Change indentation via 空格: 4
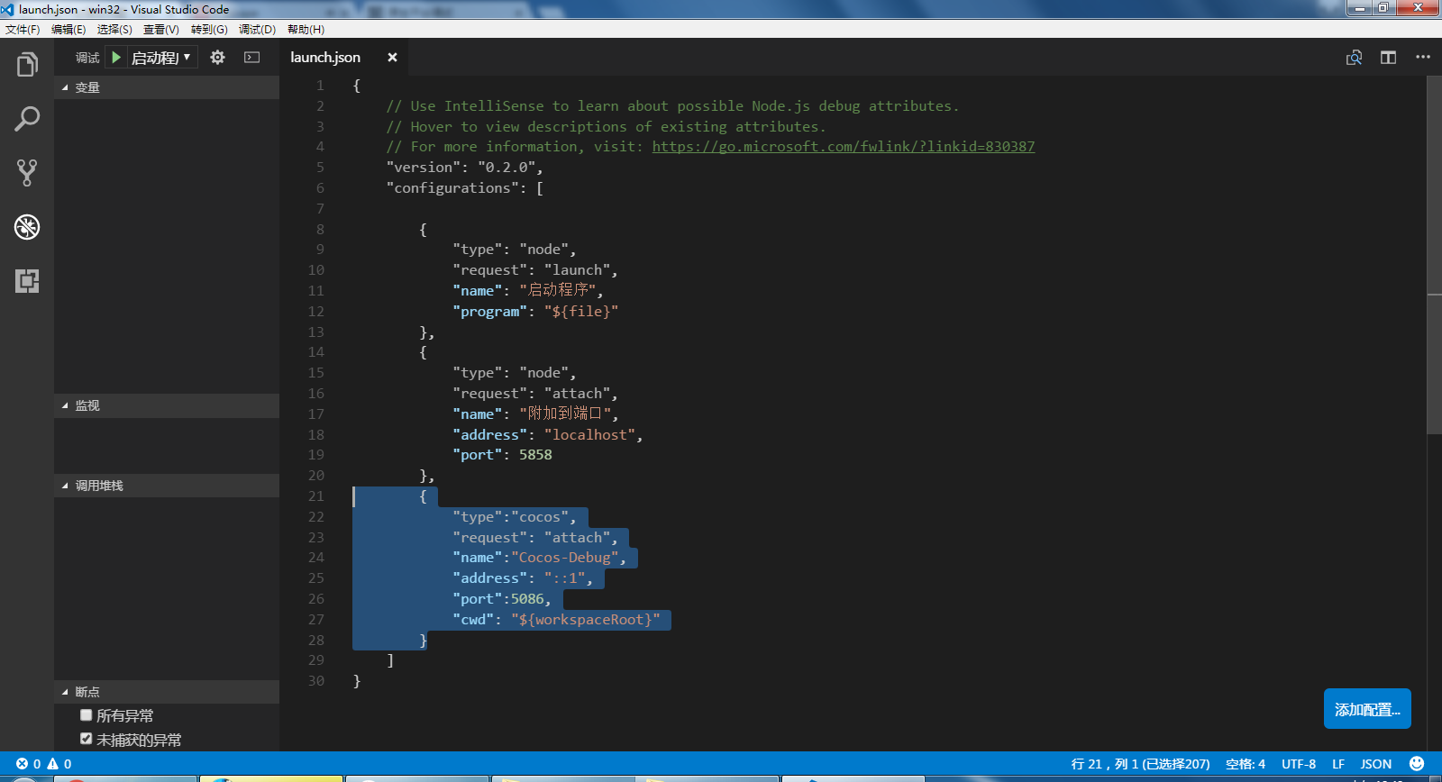1442x782 pixels. 1245,764
